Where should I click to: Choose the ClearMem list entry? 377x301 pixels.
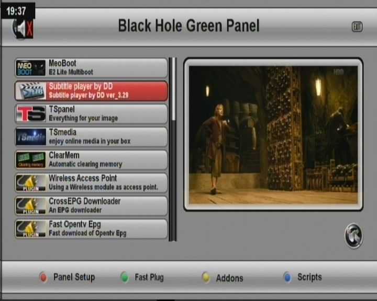click(91, 160)
